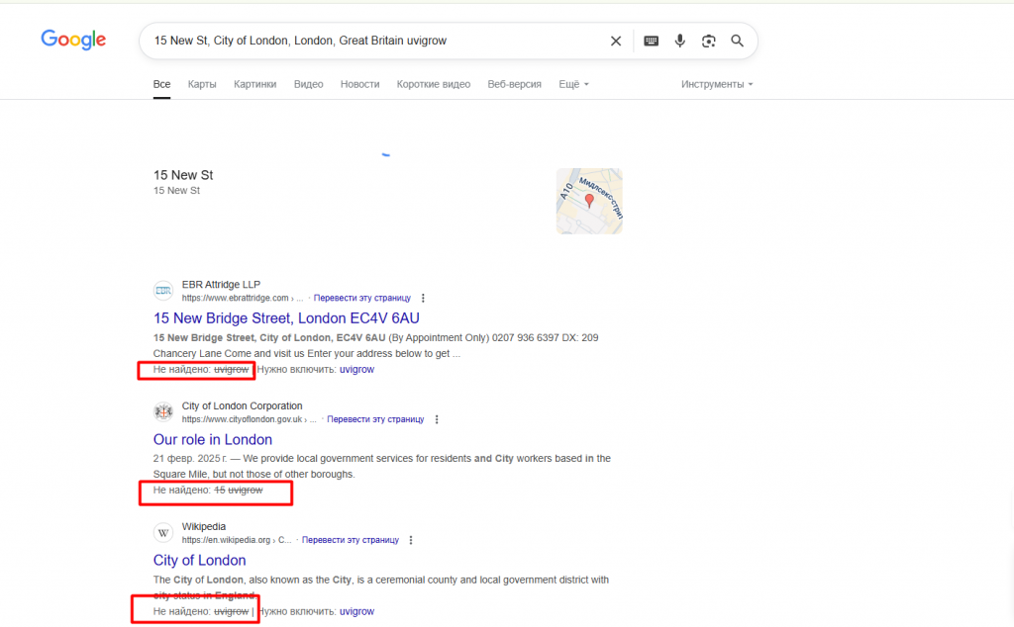
Task: Translate the EBR Attridge result page
Action: pyautogui.click(x=362, y=298)
